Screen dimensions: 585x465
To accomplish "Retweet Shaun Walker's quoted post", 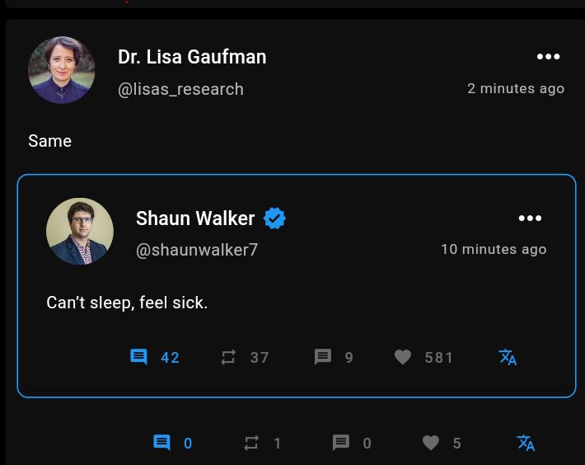I will point(228,357).
